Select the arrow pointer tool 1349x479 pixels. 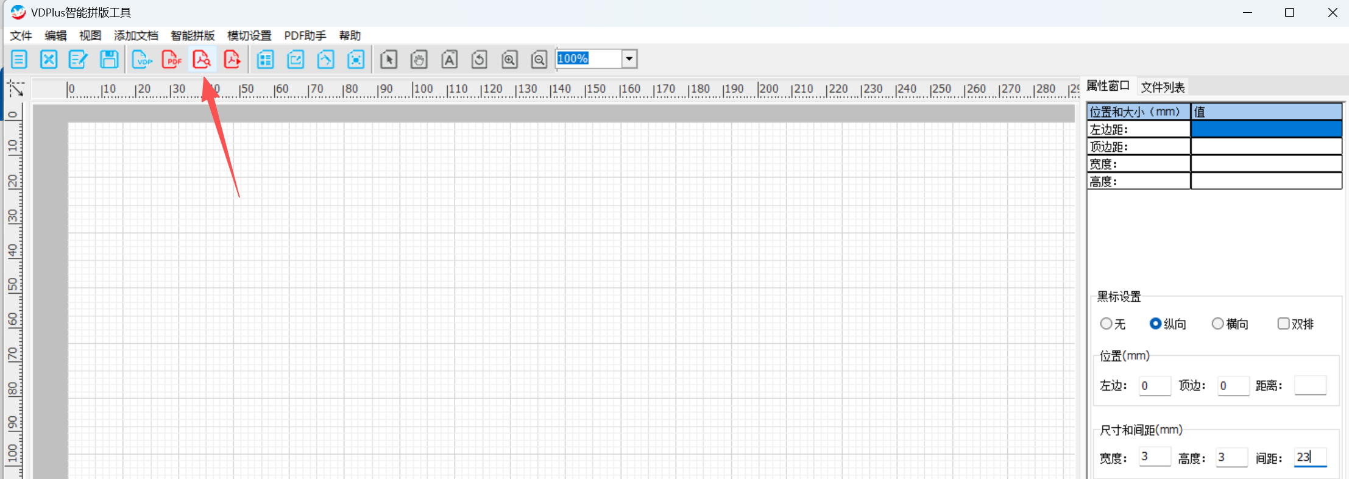[x=389, y=59]
